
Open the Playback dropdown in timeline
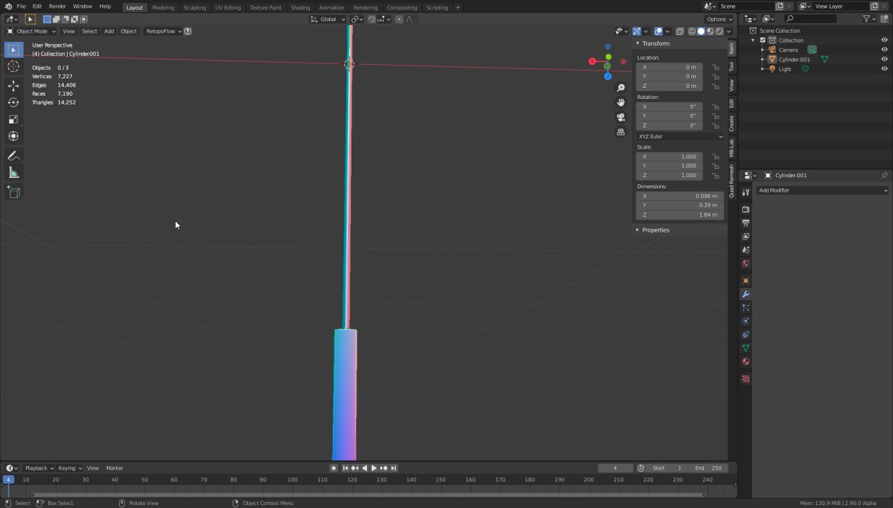tap(39, 468)
